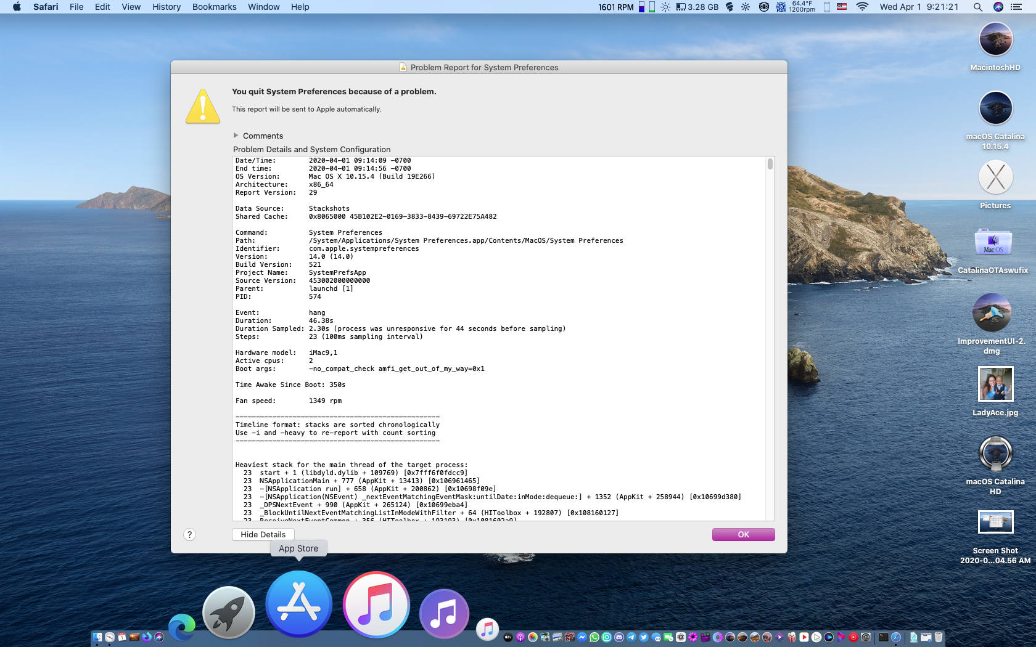
Task: Open Notification Center in the menu bar
Action: [1016, 7]
